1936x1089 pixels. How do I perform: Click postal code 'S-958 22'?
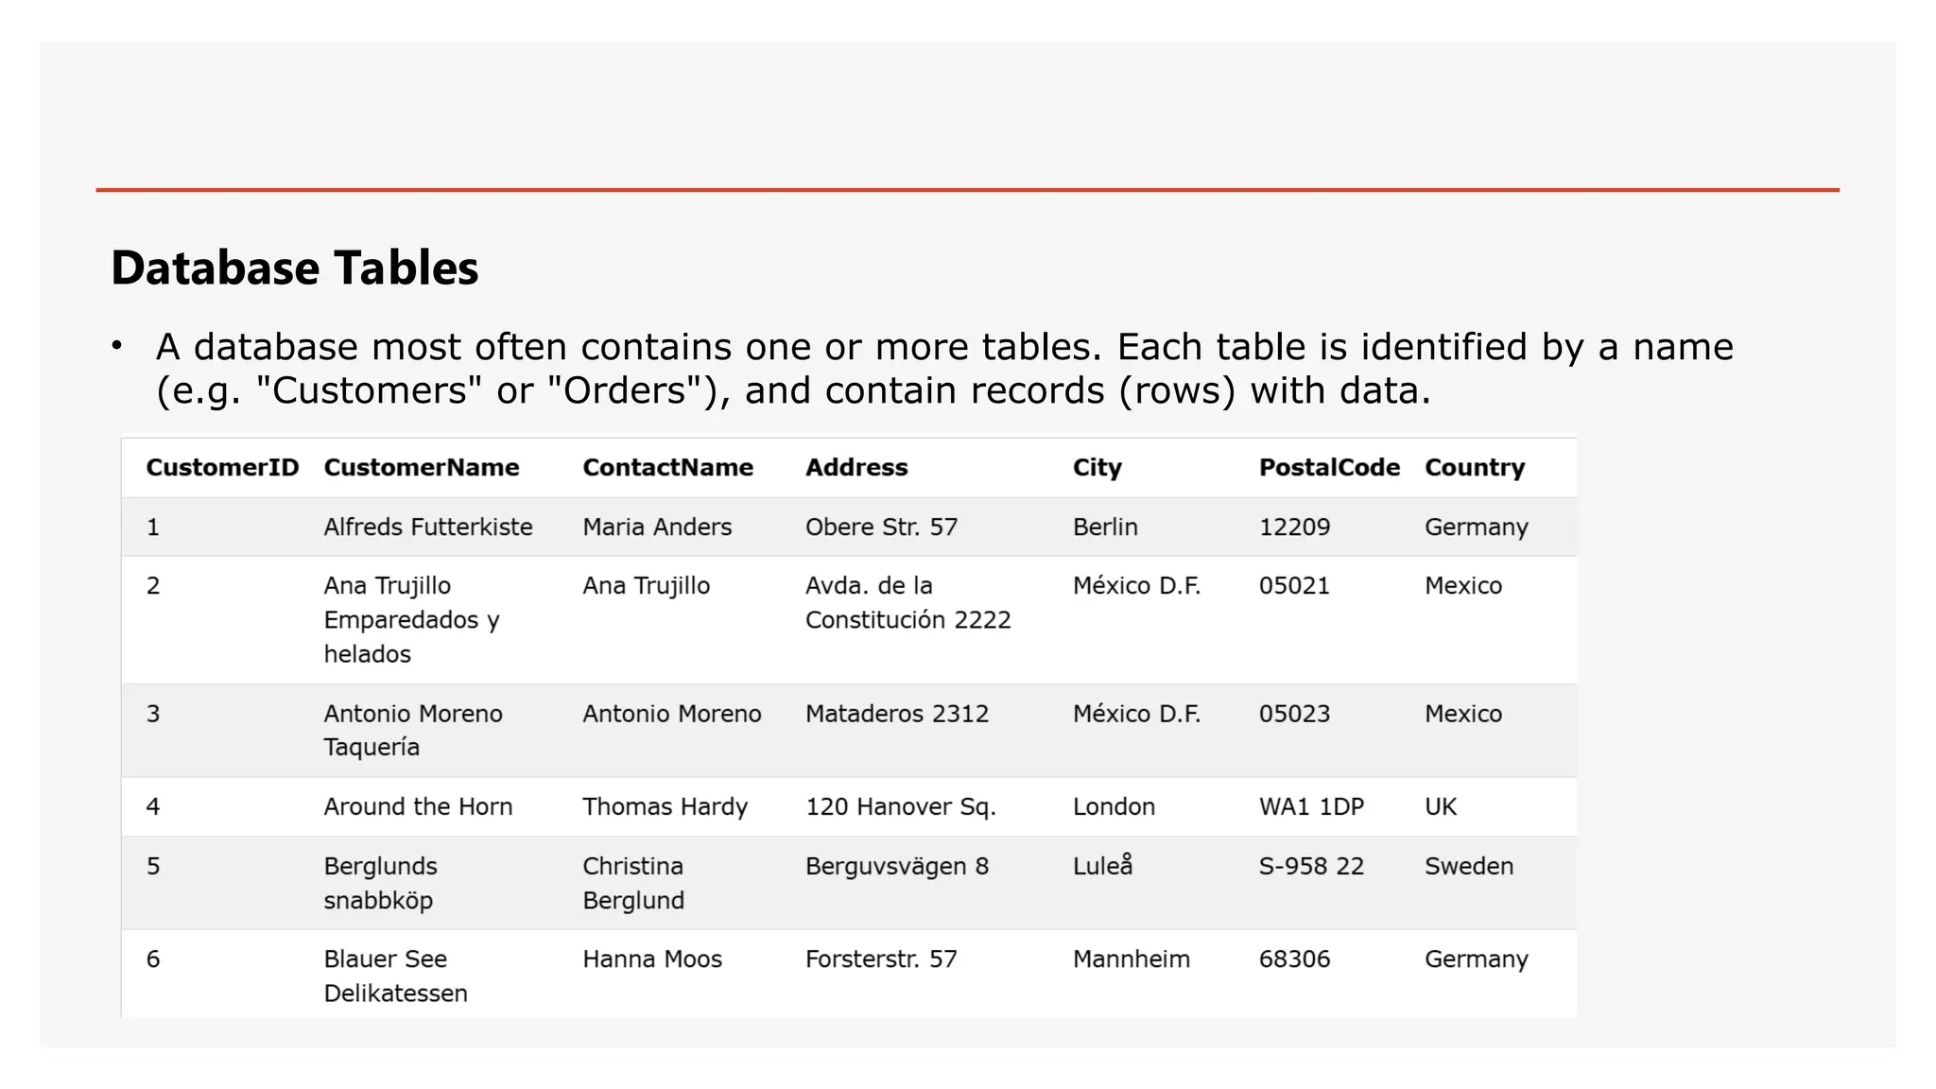coord(1311,867)
